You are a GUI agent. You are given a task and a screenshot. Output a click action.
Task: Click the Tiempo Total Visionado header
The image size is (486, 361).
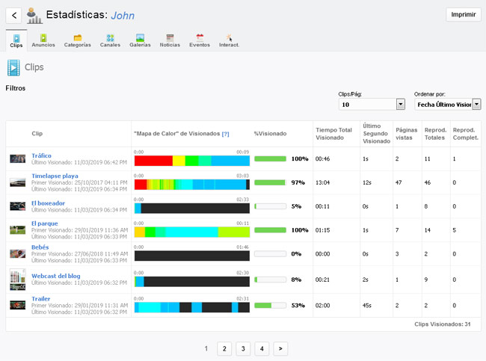[333, 134]
